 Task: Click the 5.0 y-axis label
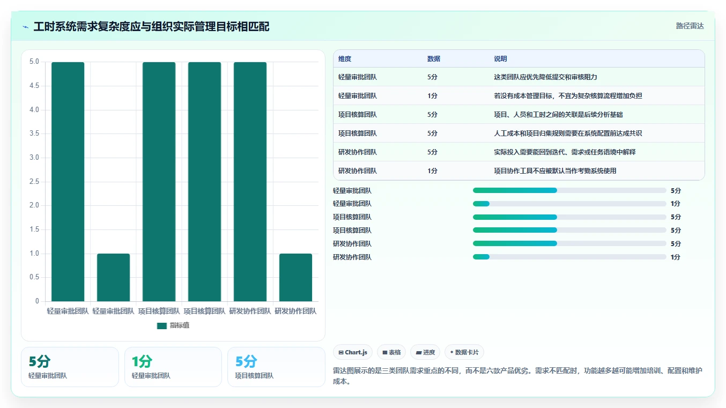(34, 62)
